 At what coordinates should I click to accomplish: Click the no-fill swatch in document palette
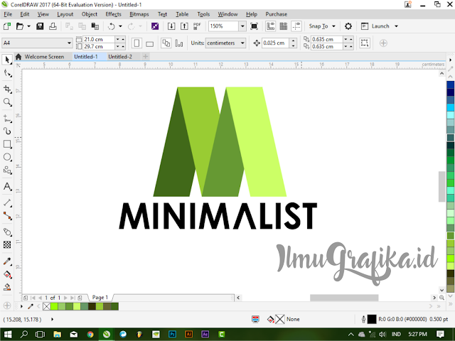coord(46,306)
